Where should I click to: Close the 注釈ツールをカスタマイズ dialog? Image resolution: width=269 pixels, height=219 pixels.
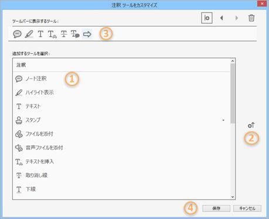pos(262,4)
